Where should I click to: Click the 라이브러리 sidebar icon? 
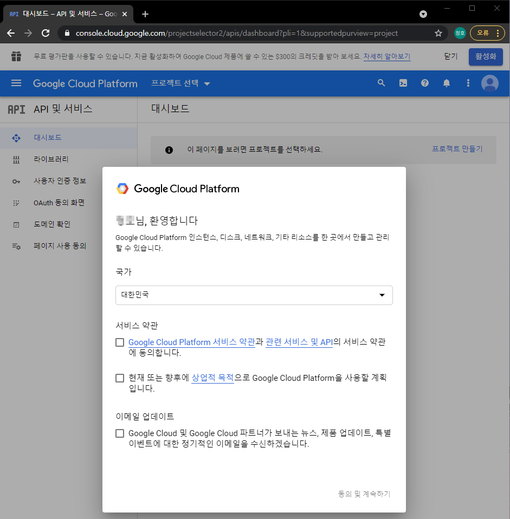[16, 160]
